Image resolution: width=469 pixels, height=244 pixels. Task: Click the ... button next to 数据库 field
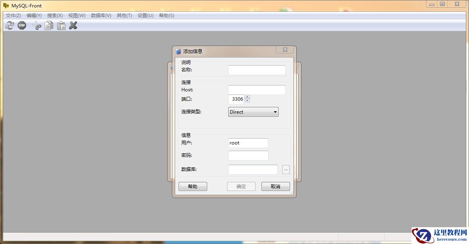tap(286, 169)
